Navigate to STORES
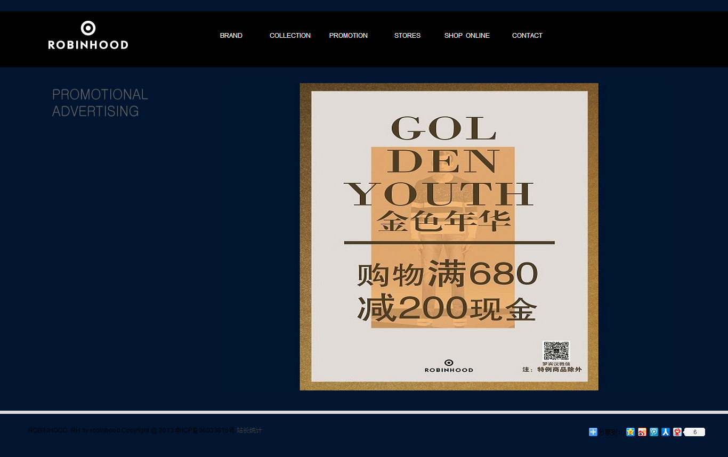The width and height of the screenshot is (728, 457). (x=407, y=36)
